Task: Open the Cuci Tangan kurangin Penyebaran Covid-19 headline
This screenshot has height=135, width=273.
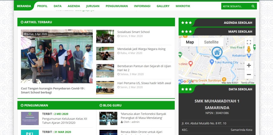Action: (53, 91)
